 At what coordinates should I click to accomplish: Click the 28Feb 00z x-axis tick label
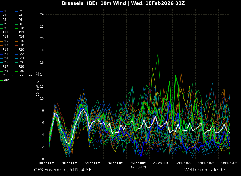161,163
